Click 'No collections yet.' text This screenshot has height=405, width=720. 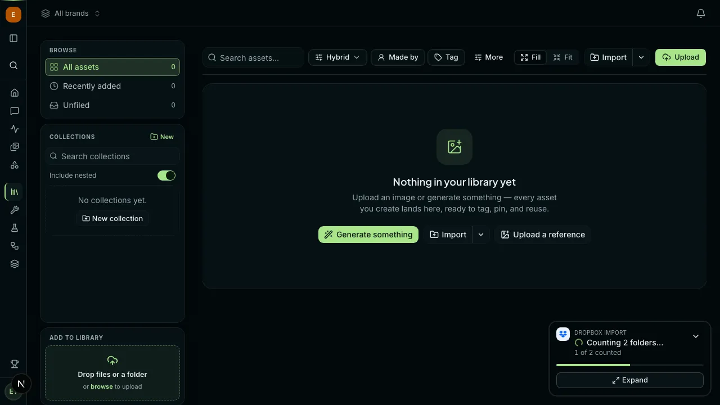112,200
